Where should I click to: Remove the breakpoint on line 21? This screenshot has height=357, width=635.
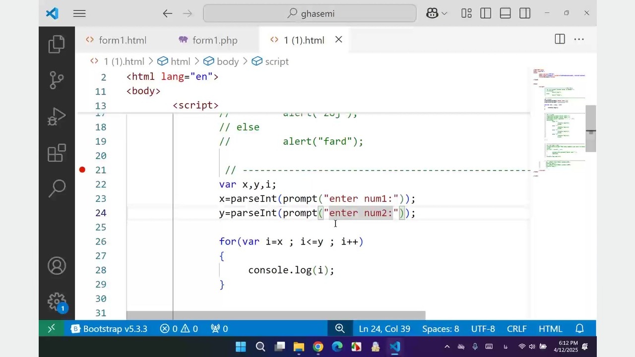pos(82,170)
